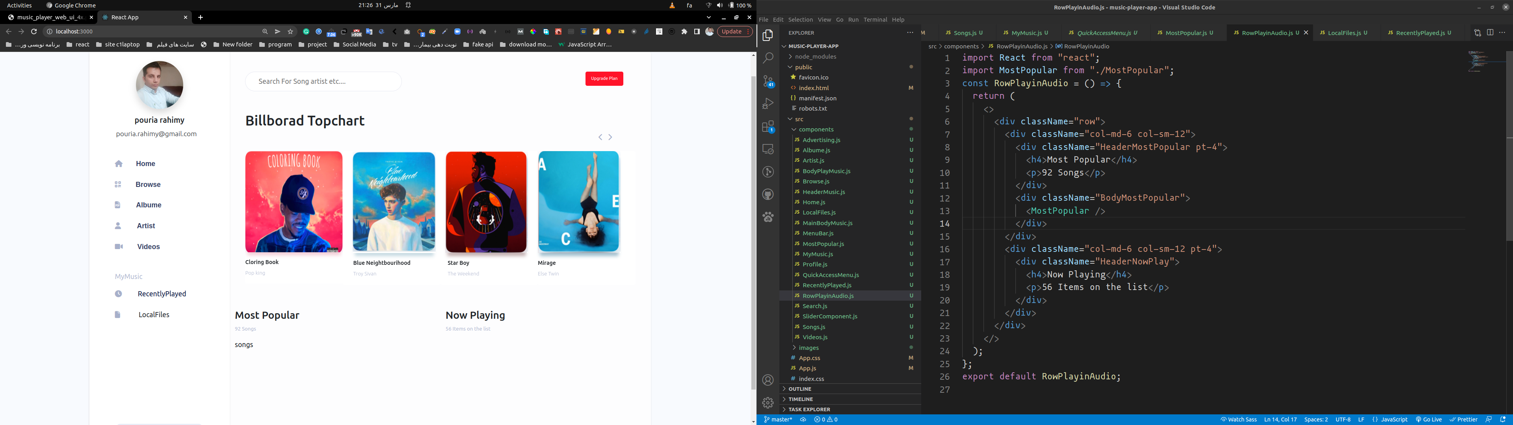The height and width of the screenshot is (425, 1513).
Task: Toggle Go Live server in status bar
Action: click(x=1428, y=420)
